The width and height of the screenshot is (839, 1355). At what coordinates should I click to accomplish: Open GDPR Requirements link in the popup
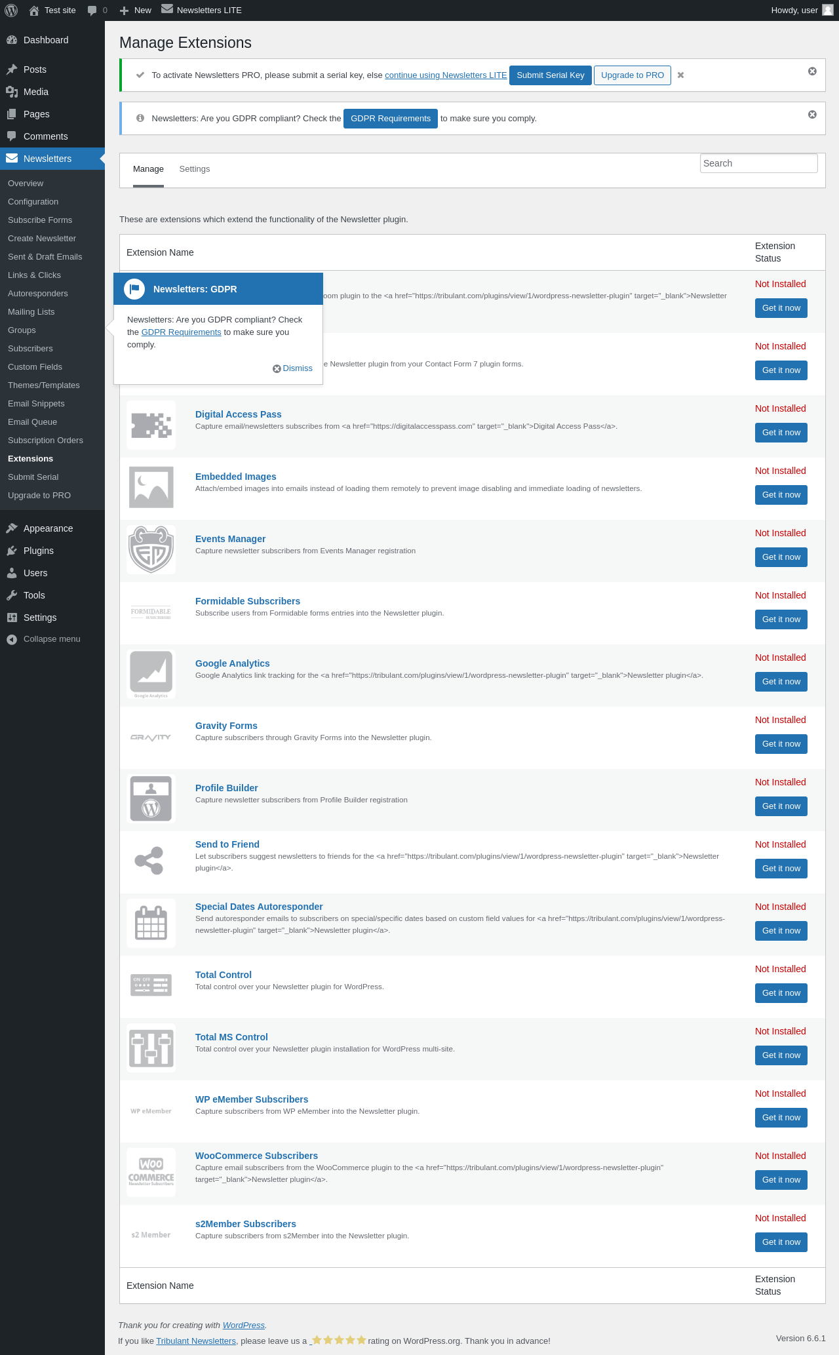click(x=182, y=332)
